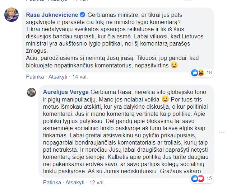
Task: Click the thumbs-up reaction icon beside 15
Action: tap(195, 179)
